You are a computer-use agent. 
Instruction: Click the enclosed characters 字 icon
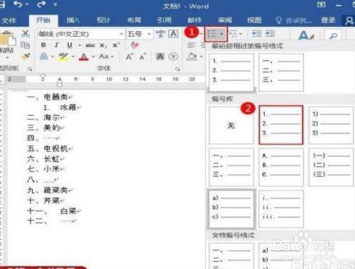[x=173, y=57]
